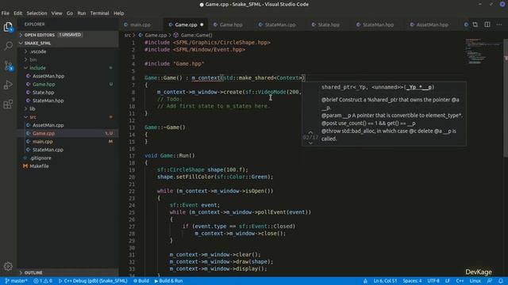
Task: Open the File menu
Action: tap(6, 13)
